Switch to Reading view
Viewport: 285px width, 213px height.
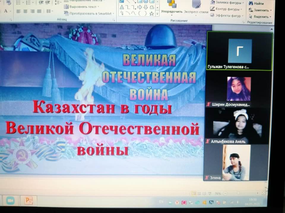pyautogui.click(x=205, y=193)
